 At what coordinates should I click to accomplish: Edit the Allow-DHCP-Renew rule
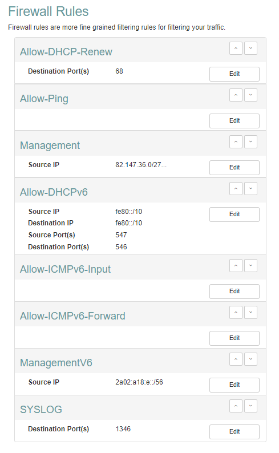pos(234,74)
